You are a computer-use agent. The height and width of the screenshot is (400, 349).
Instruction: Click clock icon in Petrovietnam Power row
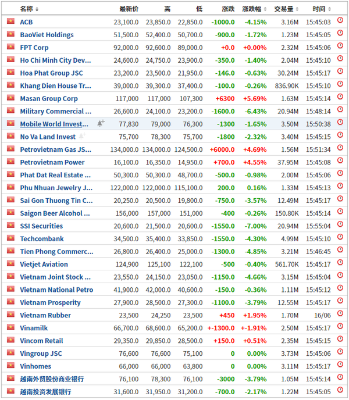point(340,160)
